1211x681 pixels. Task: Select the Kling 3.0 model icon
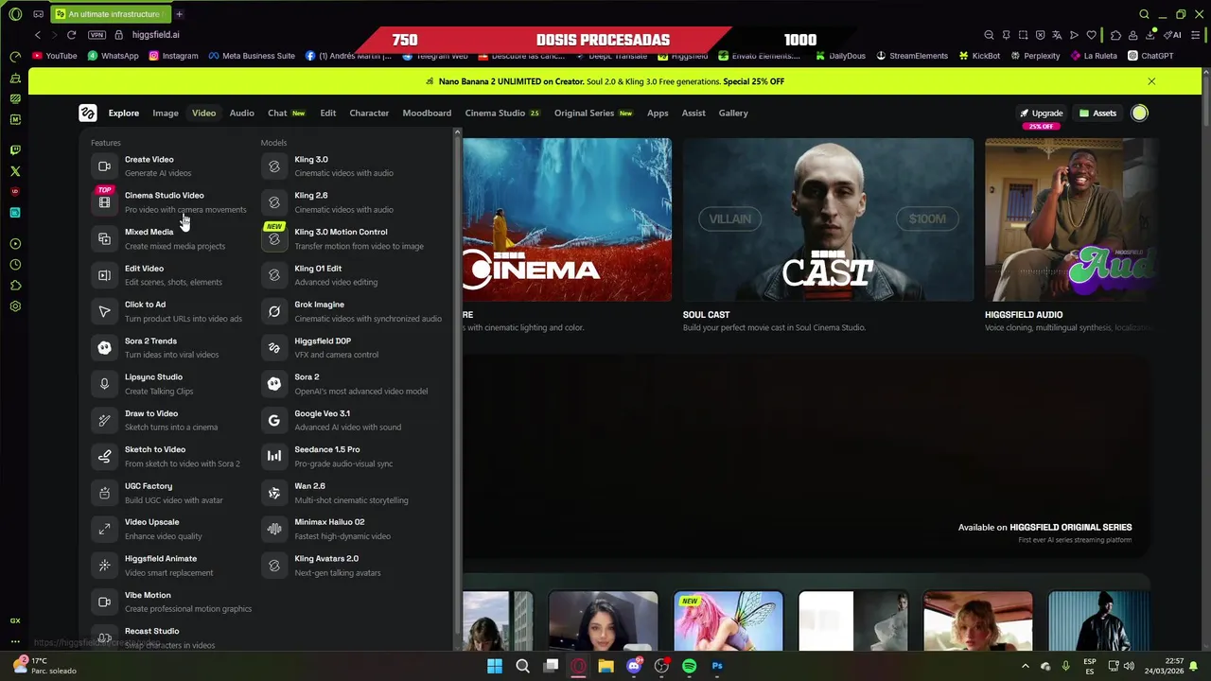pos(274,166)
